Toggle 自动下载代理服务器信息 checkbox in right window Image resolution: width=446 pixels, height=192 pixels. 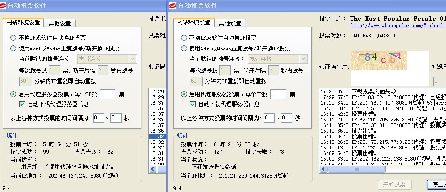pos(193,104)
